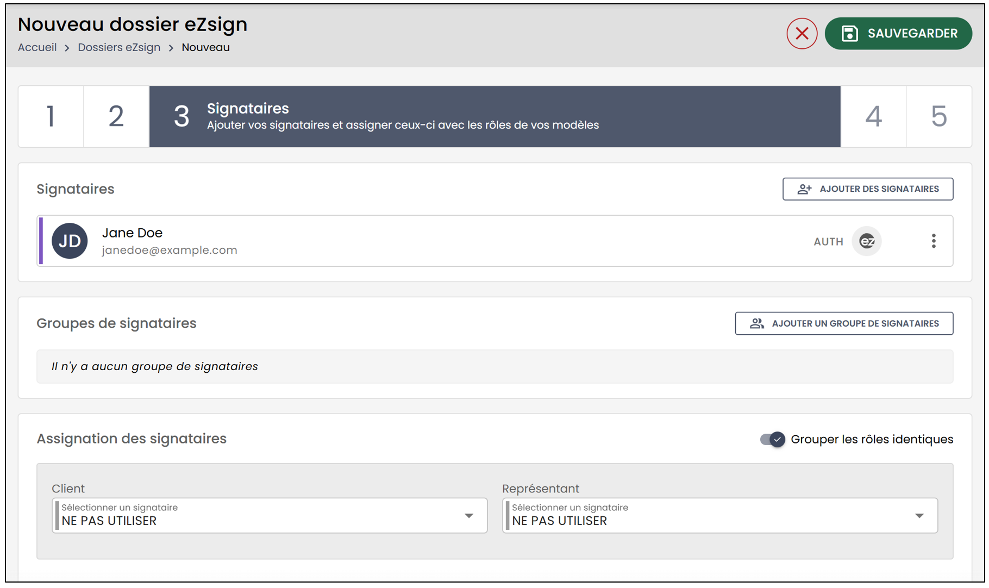
Task: Click the Sauvegarder button
Action: 898,34
